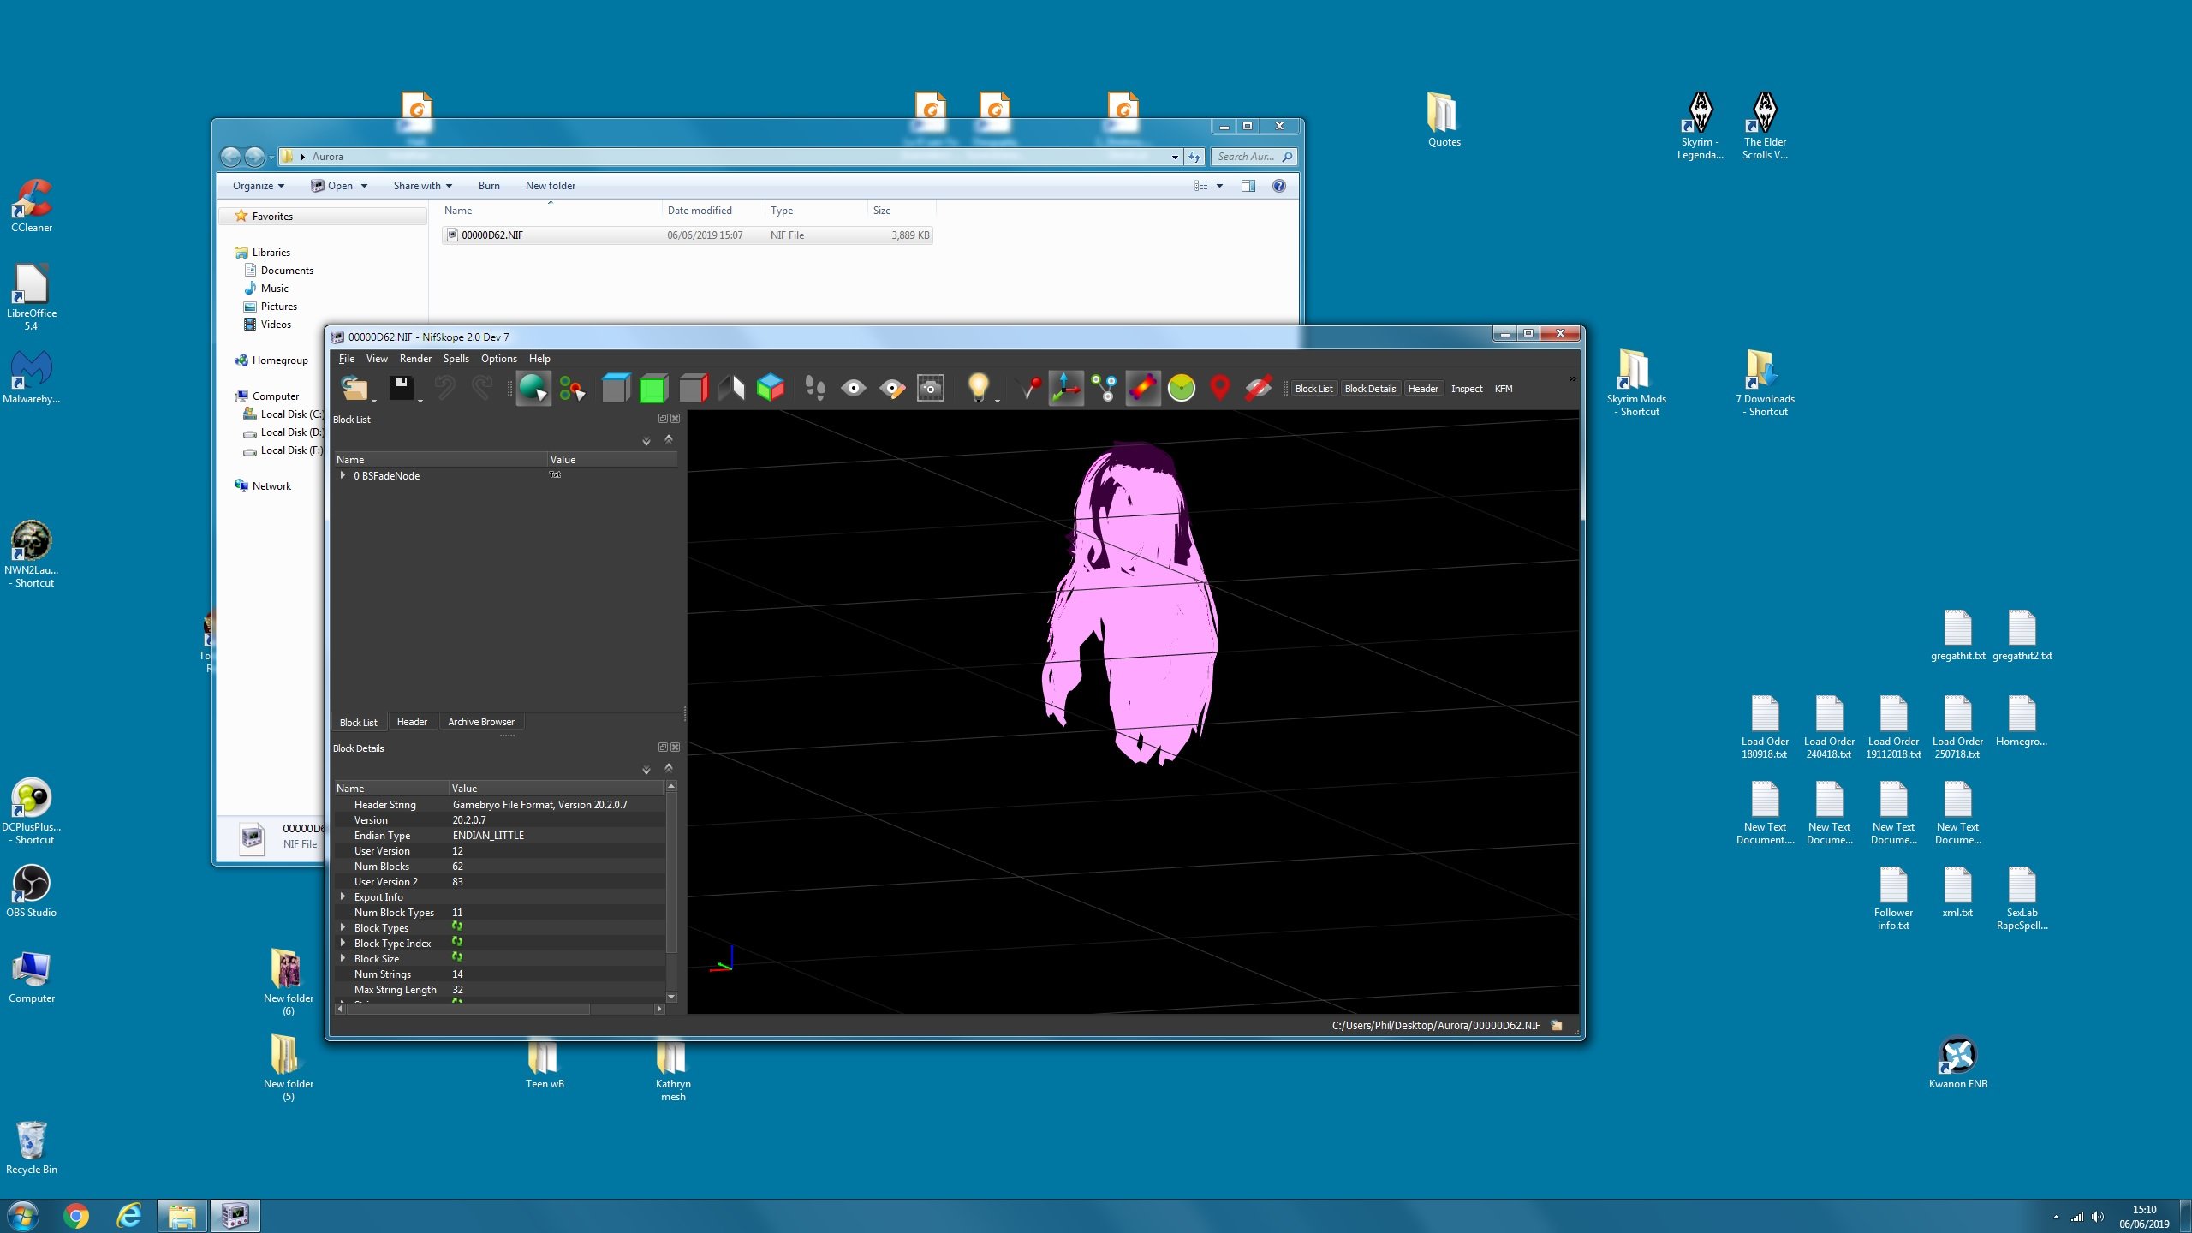
Task: Open Chrome from the taskbar
Action: (x=76, y=1216)
